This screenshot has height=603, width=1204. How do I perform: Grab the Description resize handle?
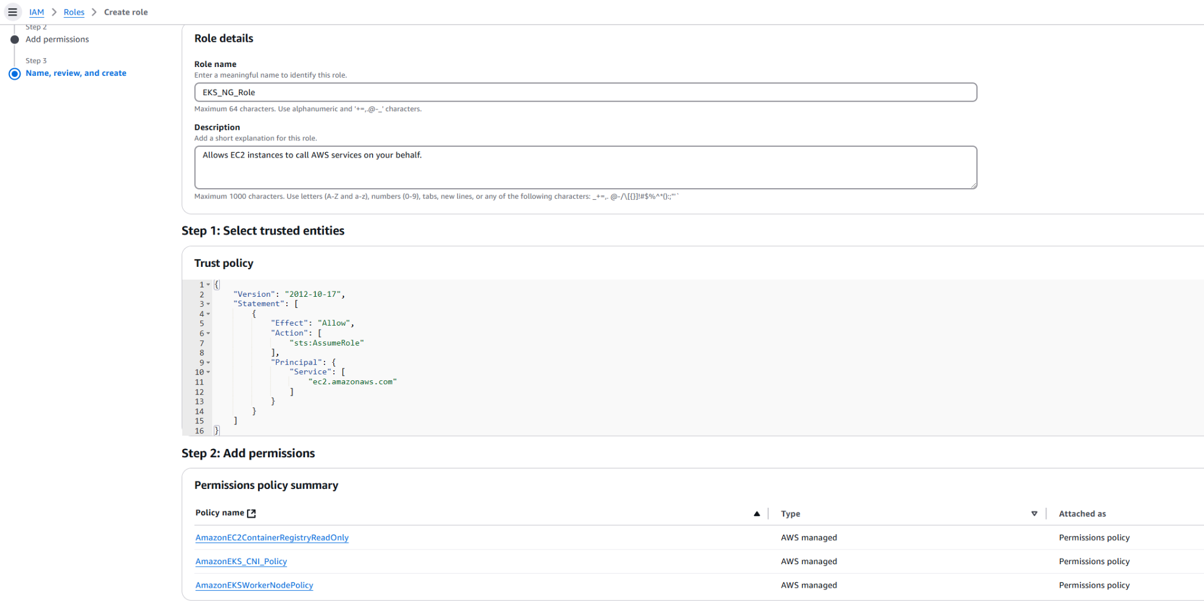click(x=973, y=185)
